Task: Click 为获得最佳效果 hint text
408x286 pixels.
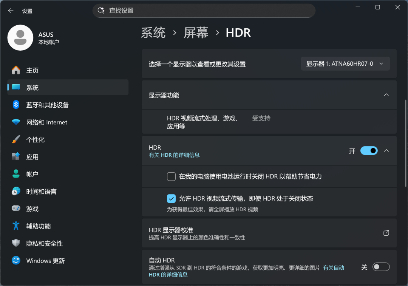Action: tap(212, 209)
